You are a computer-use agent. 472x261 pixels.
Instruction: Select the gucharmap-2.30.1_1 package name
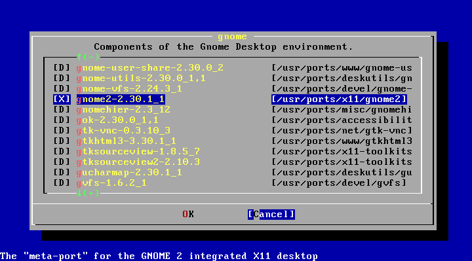[x=129, y=173]
